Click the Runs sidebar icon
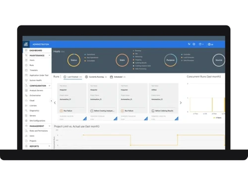 click(x=26, y=65)
